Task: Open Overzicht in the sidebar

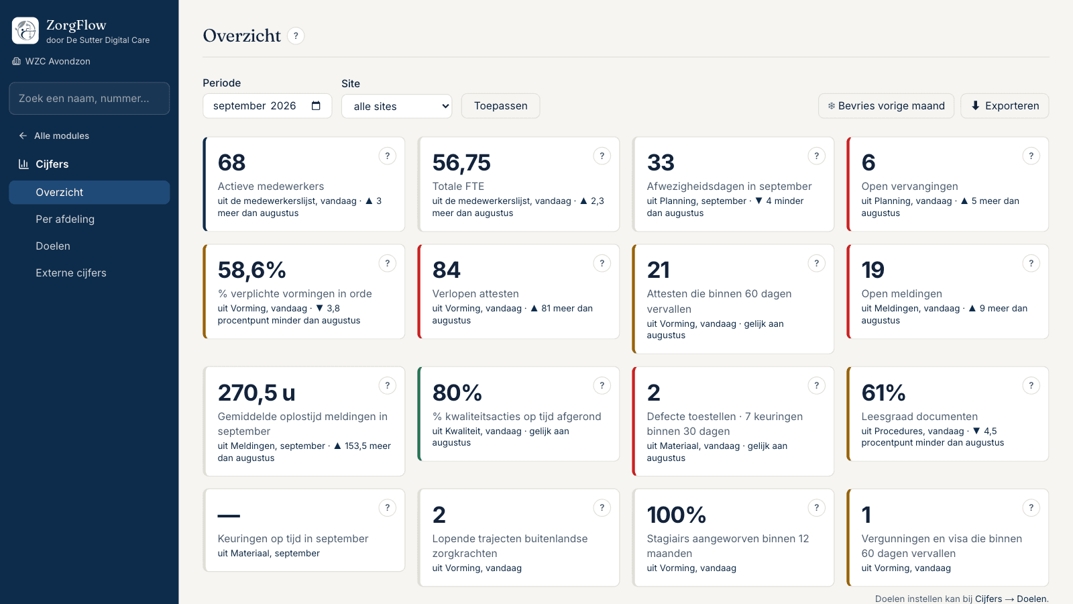Action: pyautogui.click(x=89, y=192)
